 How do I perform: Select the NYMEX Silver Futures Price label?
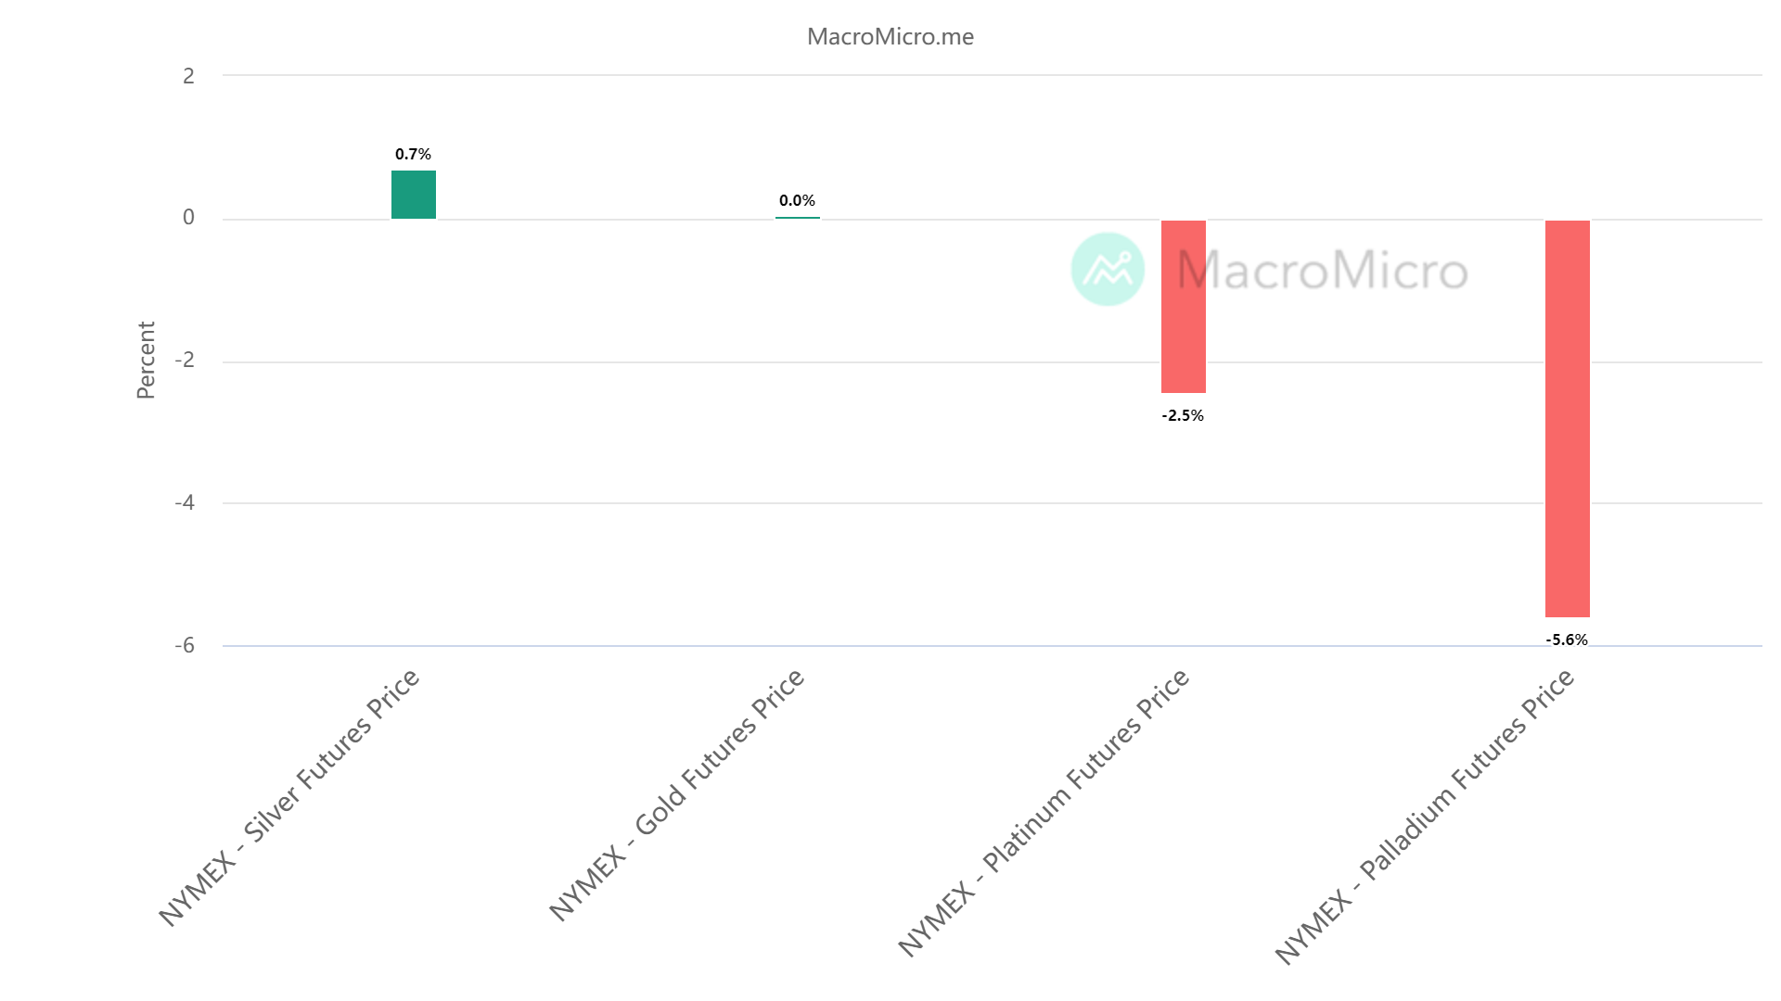pos(290,796)
